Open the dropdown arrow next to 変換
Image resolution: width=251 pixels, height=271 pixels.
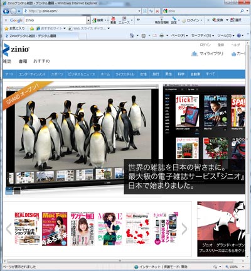click(227, 20)
